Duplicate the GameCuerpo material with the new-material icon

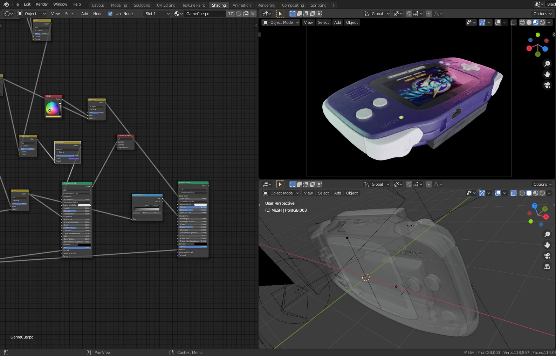[246, 14]
